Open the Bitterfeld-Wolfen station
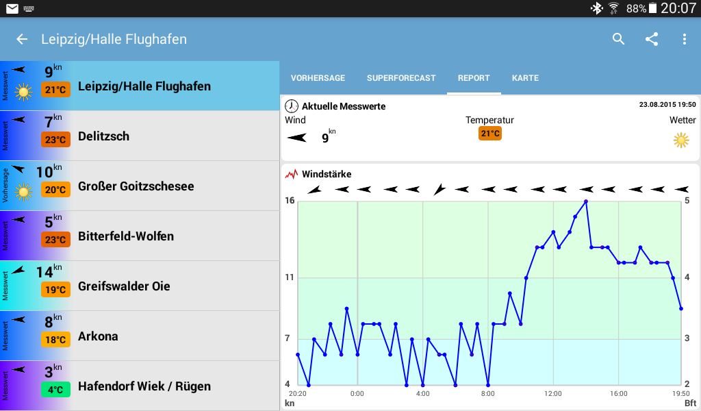701x411 pixels. click(140, 236)
